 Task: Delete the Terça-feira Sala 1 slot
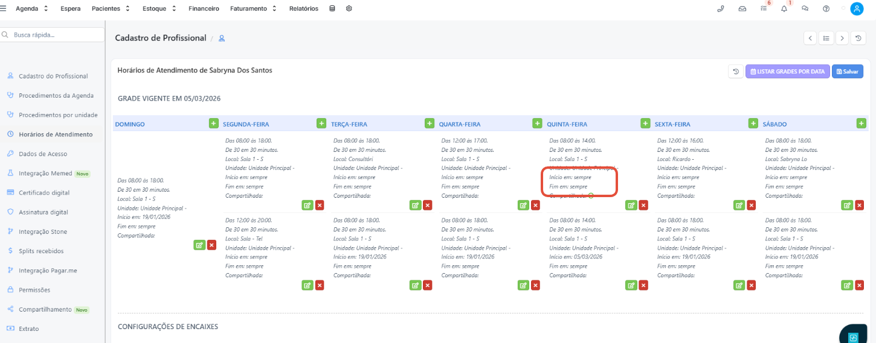tap(428, 285)
